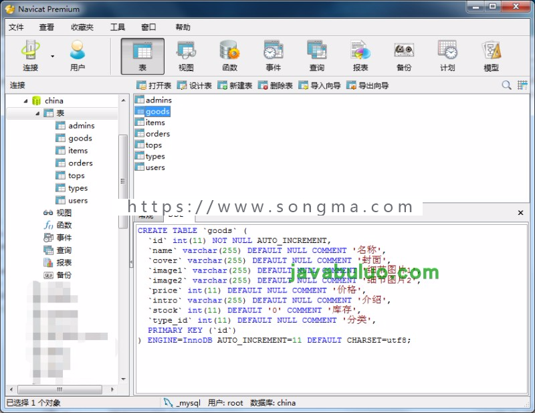This screenshot has height=413, width=535.
Task: Select the 查询 queries node in tree
Action: point(58,250)
